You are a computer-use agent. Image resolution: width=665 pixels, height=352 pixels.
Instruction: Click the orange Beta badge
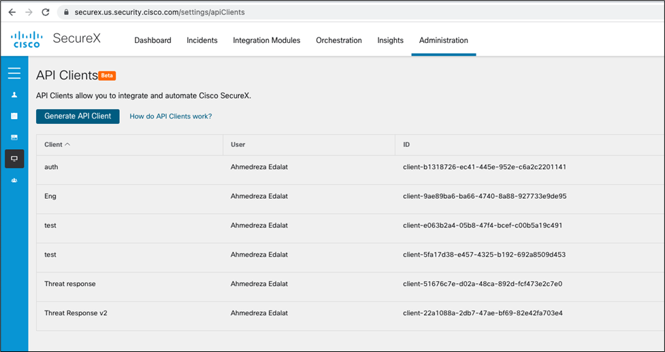108,76
